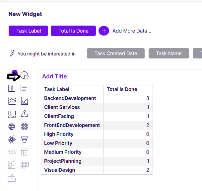Click Add Title to edit the widget title
202x191 pixels.
[54, 76]
